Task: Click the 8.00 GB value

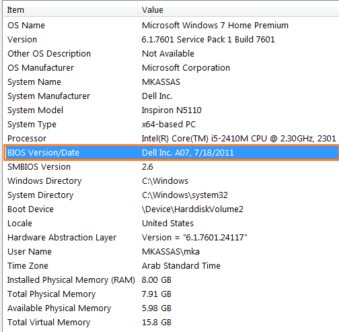Action: (x=157, y=280)
